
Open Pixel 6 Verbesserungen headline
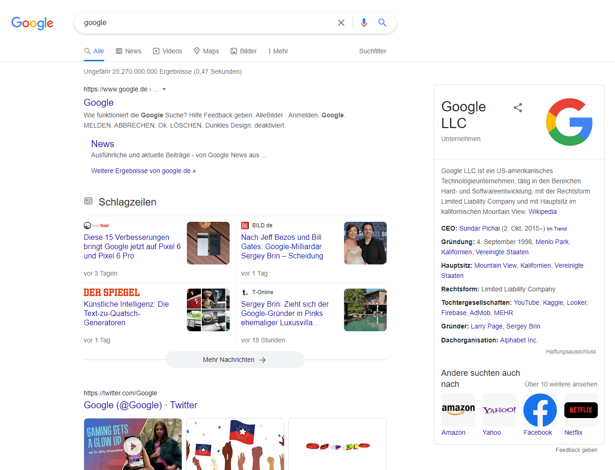tap(132, 246)
